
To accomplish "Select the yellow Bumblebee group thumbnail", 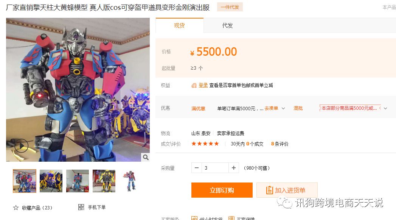I will (x=51, y=181).
